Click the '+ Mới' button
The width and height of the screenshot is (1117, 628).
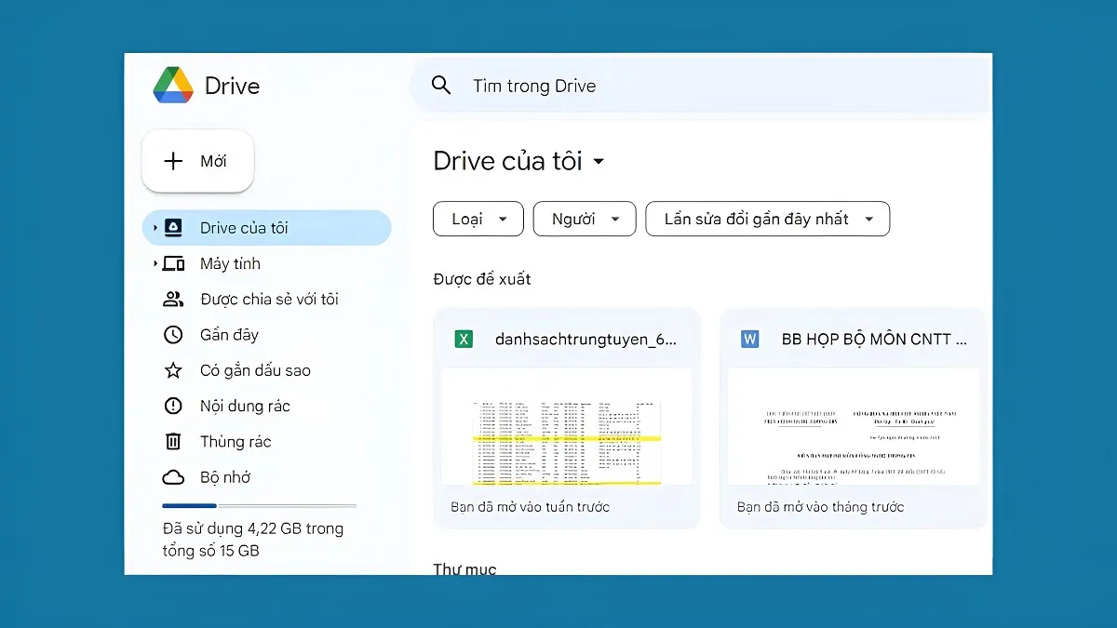(x=197, y=161)
